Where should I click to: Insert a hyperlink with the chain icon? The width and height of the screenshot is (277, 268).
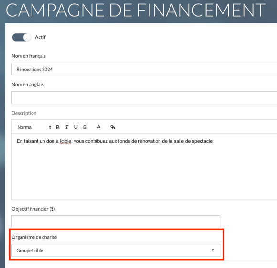pos(113,127)
